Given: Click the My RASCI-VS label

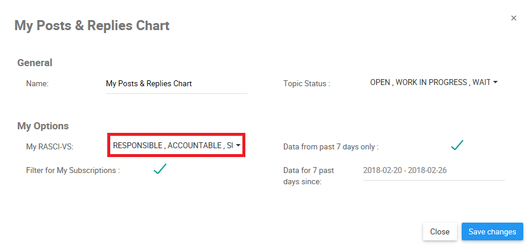Looking at the screenshot, I should tap(50, 146).
